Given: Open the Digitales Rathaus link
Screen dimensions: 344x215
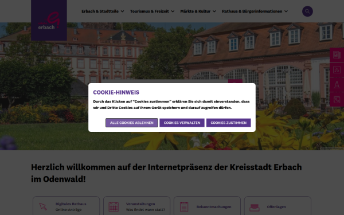Looking at the screenshot, I should 71,204.
